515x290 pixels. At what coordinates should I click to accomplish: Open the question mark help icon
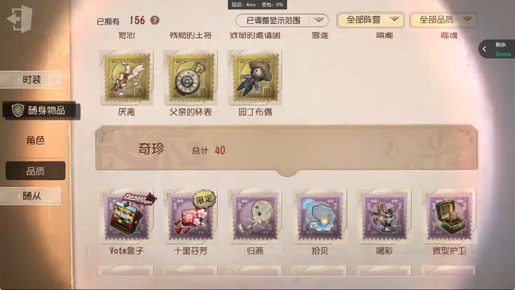[155, 20]
